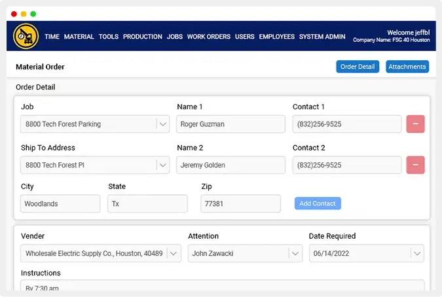Click the Order Detail button

click(x=358, y=67)
